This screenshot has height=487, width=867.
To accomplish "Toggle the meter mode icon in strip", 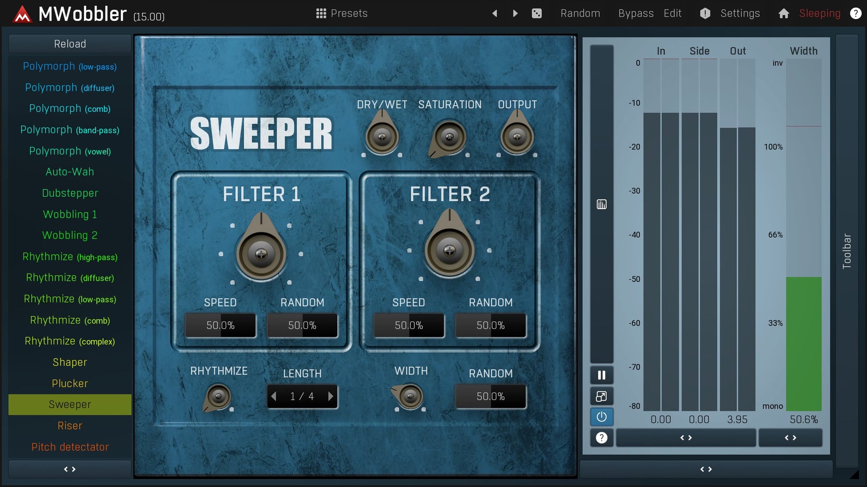I will 601,204.
